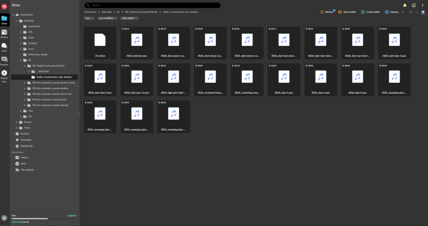Open the Rubbish bin

pos(26,146)
